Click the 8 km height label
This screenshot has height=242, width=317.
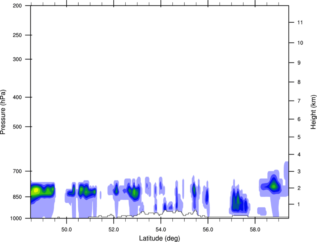(299, 82)
